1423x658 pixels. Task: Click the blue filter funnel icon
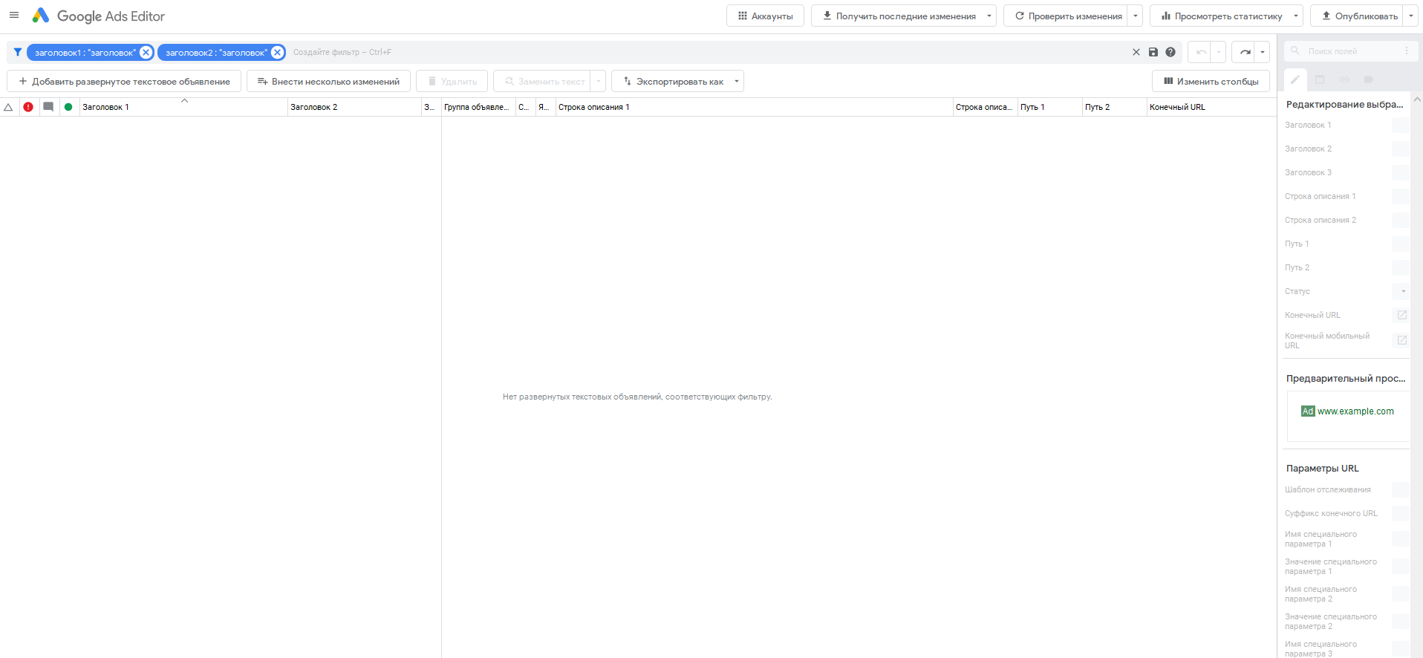click(18, 52)
